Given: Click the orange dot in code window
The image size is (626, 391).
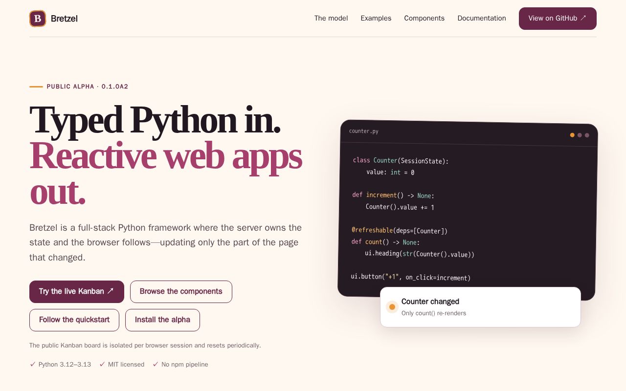Looking at the screenshot, I should tap(572, 135).
